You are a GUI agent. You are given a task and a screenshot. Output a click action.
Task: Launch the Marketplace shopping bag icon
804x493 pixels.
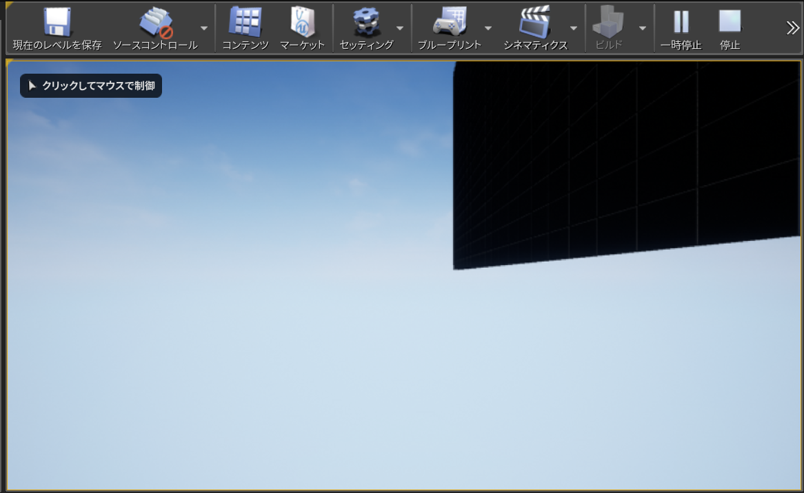coord(302,22)
